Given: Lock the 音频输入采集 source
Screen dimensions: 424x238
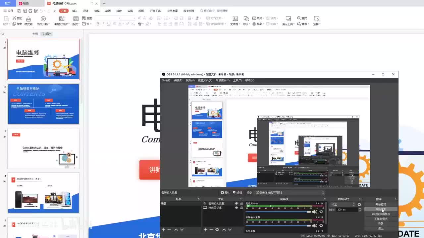Looking at the screenshot, I should pos(241,204).
